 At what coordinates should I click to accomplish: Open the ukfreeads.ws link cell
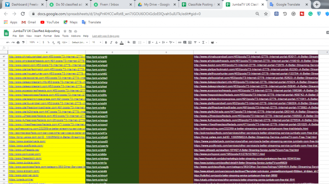[24, 150]
